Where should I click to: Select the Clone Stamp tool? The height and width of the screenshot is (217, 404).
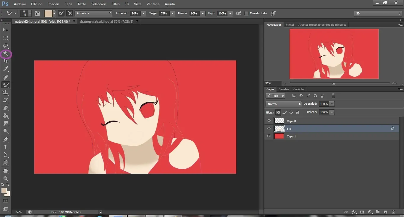(x=6, y=93)
